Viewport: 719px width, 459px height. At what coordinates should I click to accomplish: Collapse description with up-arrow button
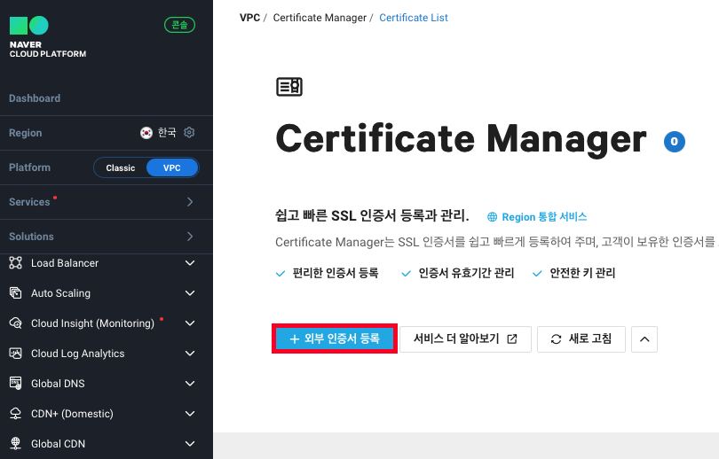(644, 339)
